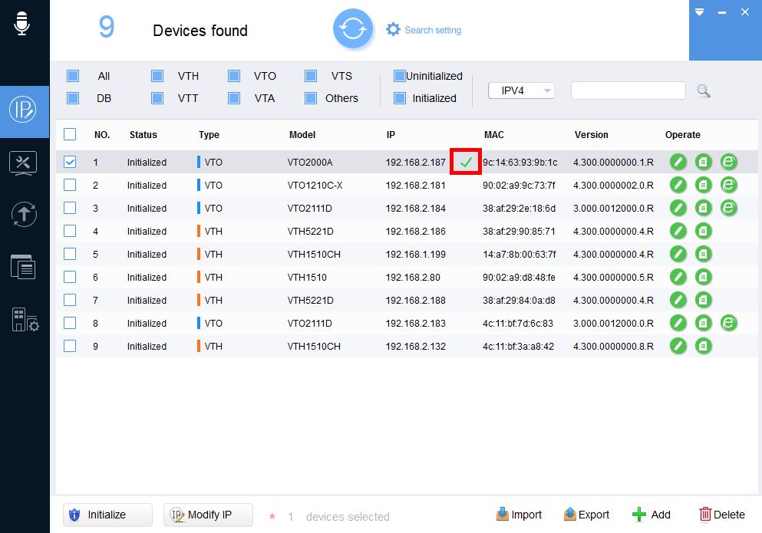Click the Add button
This screenshot has height=533, width=762.
[651, 515]
